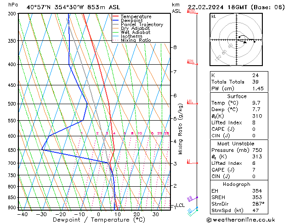The width and height of the screenshot is (289, 223).
Task: Select the 'Mixing Ratio' legend label
Action: tap(136, 40)
